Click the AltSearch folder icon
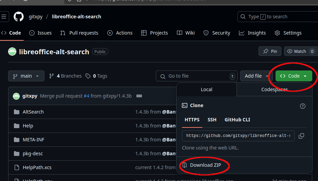318x181 pixels. [17, 112]
